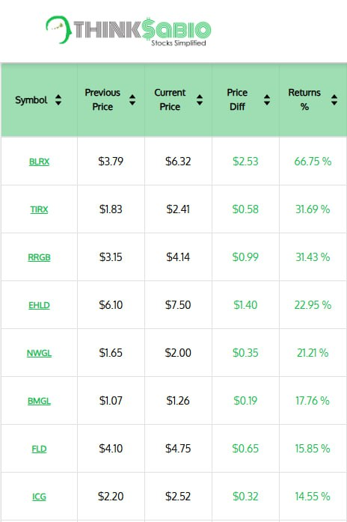Open the BMGL stock link

[39, 401]
